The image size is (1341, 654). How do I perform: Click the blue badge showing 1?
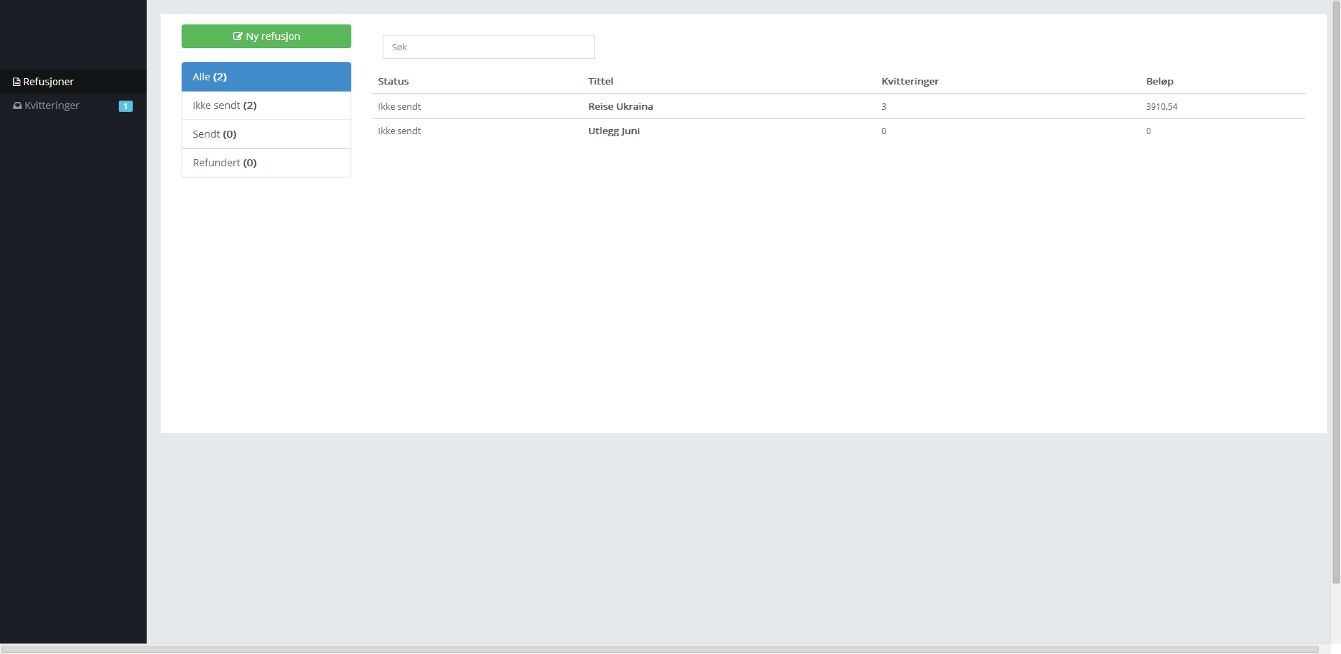[126, 106]
